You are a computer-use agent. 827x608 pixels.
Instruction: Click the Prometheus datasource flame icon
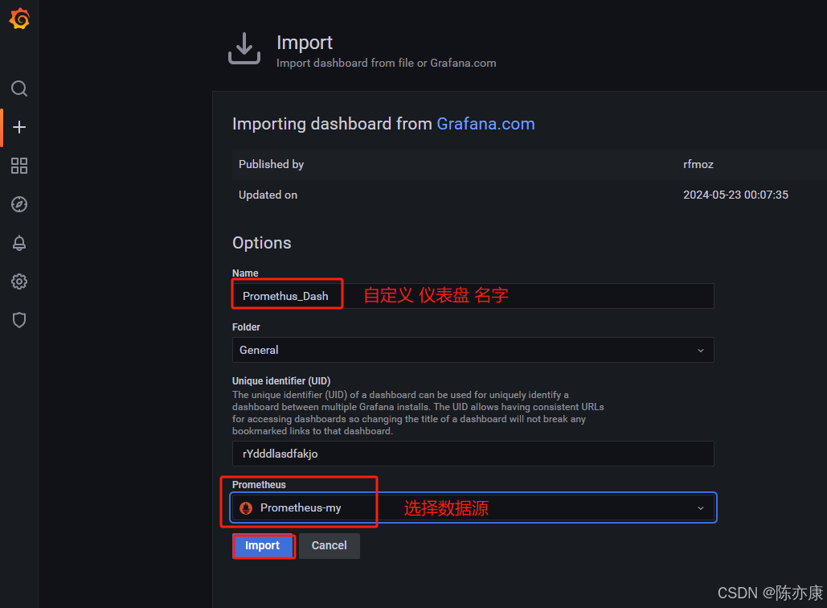pyautogui.click(x=246, y=508)
